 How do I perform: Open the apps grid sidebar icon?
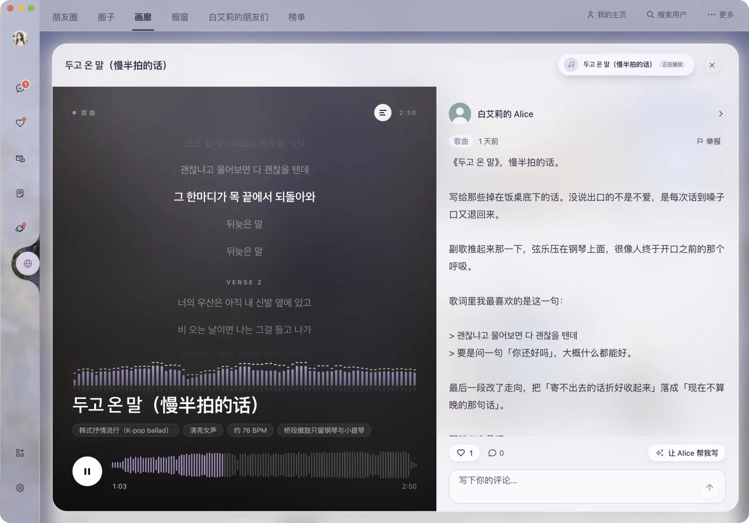[20, 453]
